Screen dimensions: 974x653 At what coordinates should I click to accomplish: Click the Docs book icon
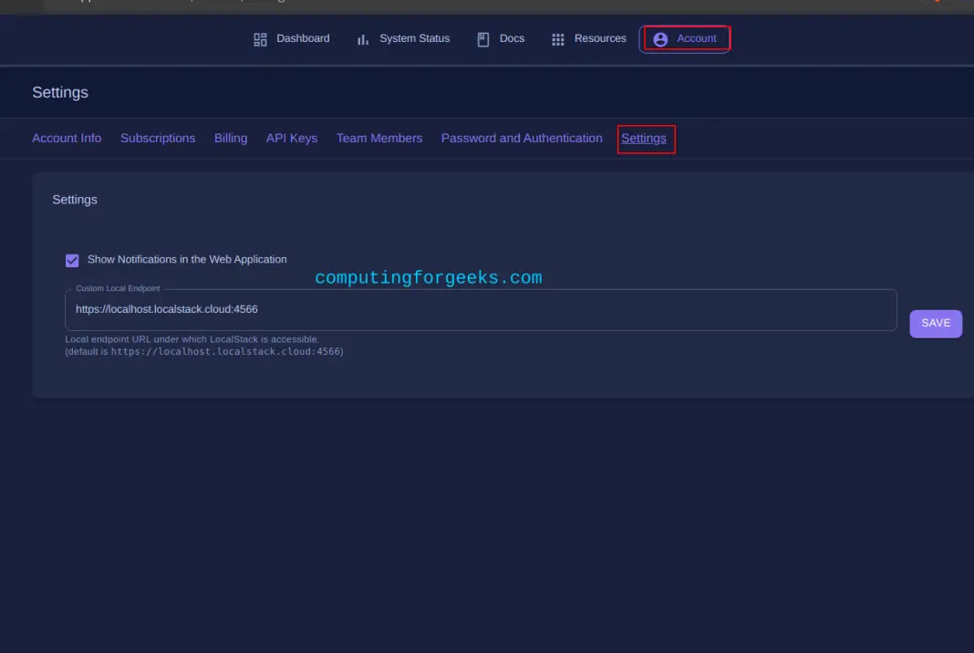click(x=483, y=39)
